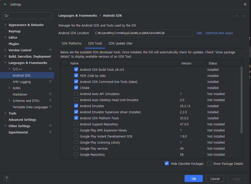Viewport: 251px width, 184px height.
Task: Uncheck the CMake checkbox
Action: coord(76,87)
